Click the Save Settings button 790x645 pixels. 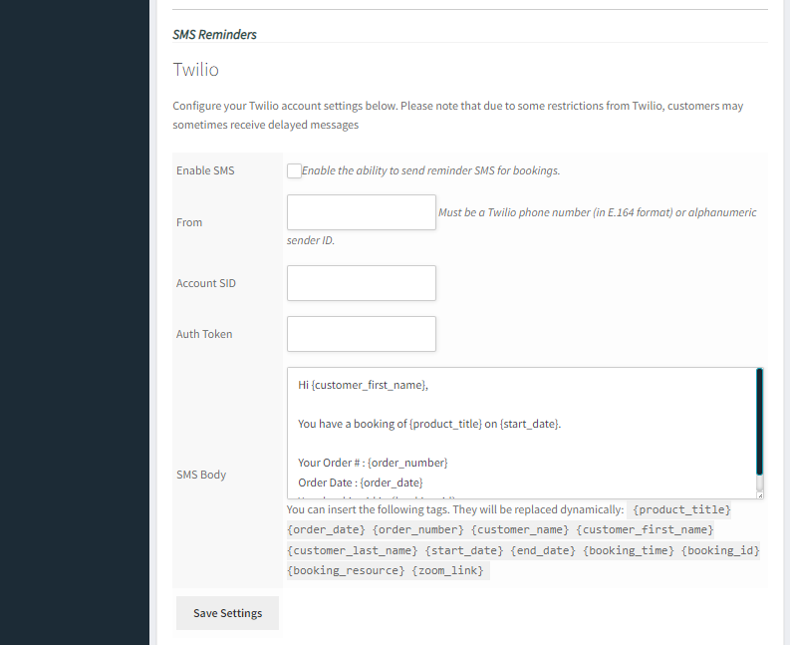tap(227, 613)
